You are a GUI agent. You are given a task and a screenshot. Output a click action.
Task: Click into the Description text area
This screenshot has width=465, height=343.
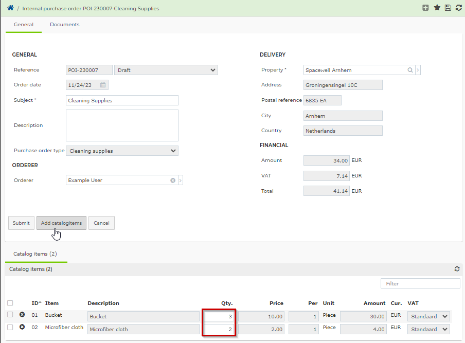(x=122, y=125)
